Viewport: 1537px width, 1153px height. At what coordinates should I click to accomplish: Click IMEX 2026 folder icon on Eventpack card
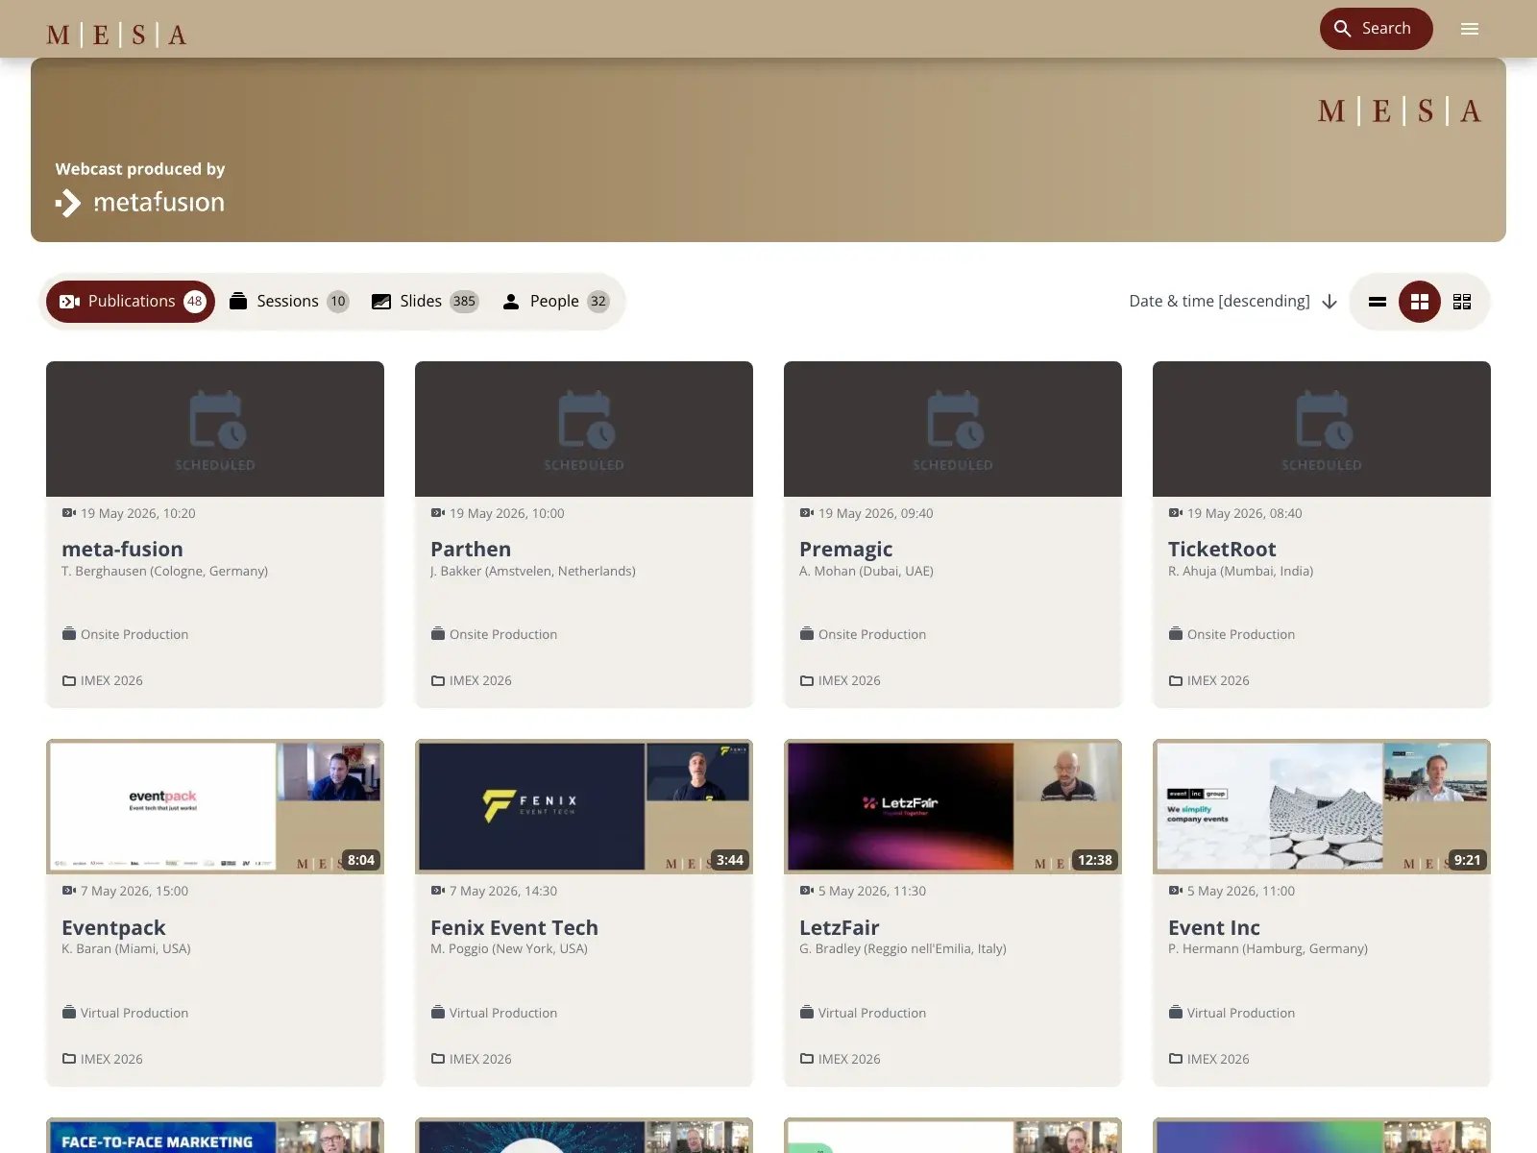[x=69, y=1059]
